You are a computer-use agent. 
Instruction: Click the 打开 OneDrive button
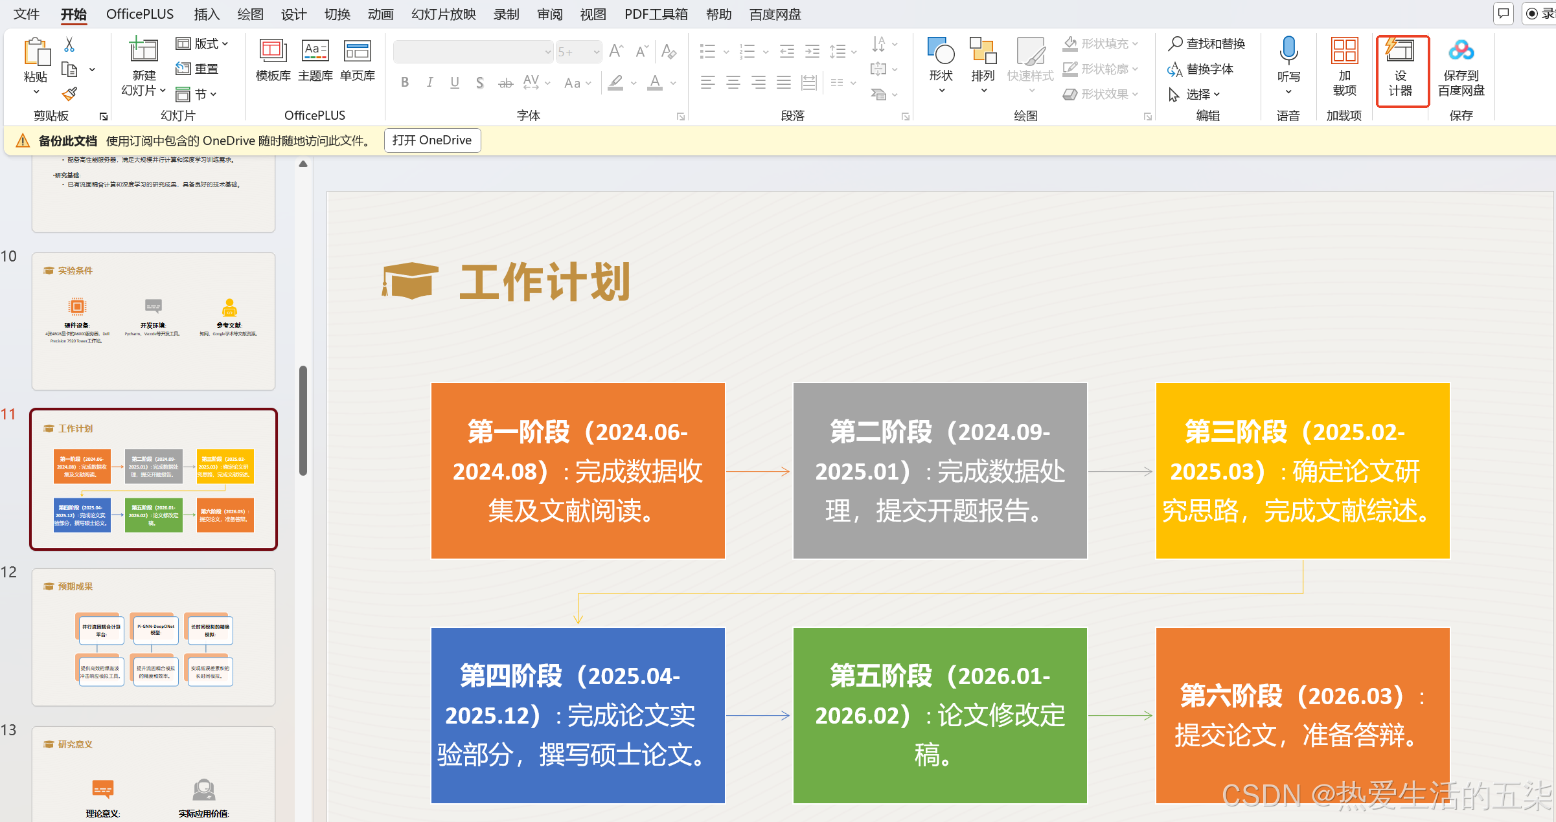point(432,140)
